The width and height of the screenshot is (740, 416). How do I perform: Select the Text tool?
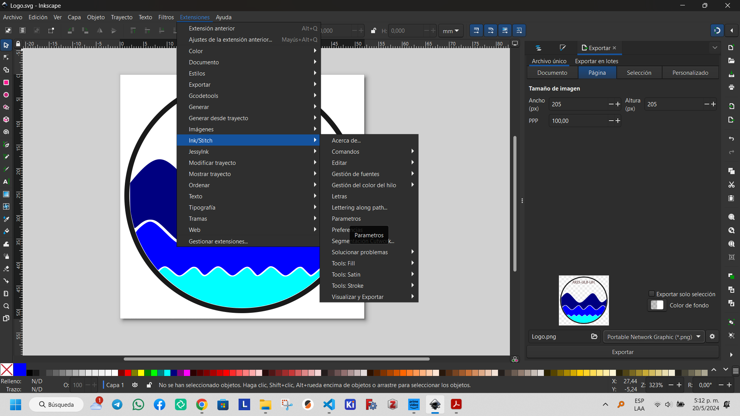[x=6, y=181]
